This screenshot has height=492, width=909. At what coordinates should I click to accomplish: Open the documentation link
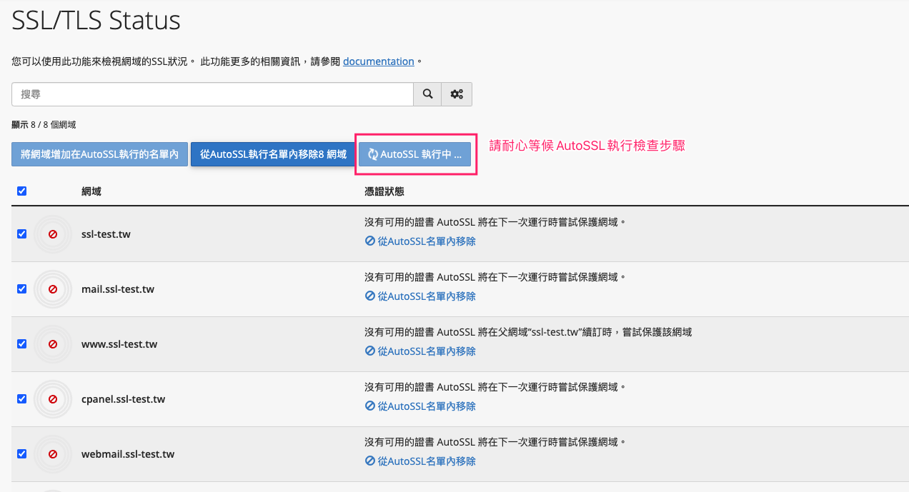point(379,61)
